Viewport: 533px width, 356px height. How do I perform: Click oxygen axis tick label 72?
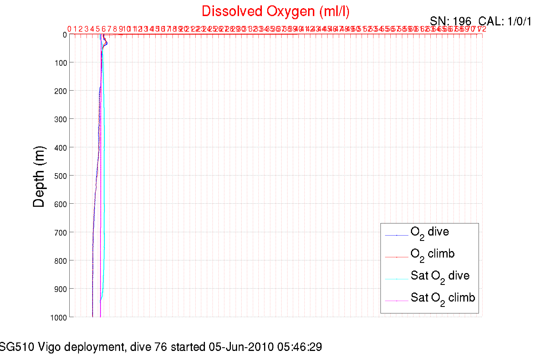tap(482, 29)
